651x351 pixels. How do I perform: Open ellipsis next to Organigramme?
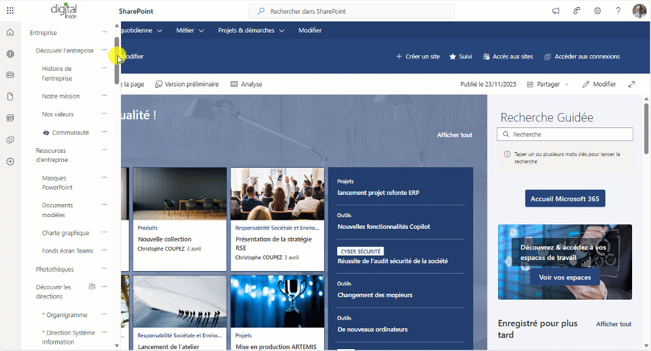[x=104, y=314]
